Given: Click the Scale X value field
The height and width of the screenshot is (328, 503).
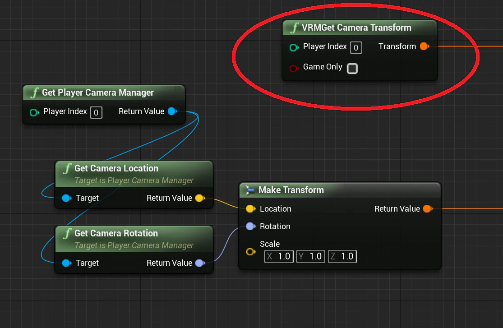Looking at the screenshot, I should coord(279,256).
